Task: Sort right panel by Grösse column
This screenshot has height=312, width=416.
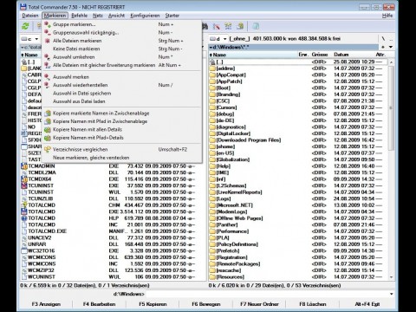Action: tap(320, 55)
